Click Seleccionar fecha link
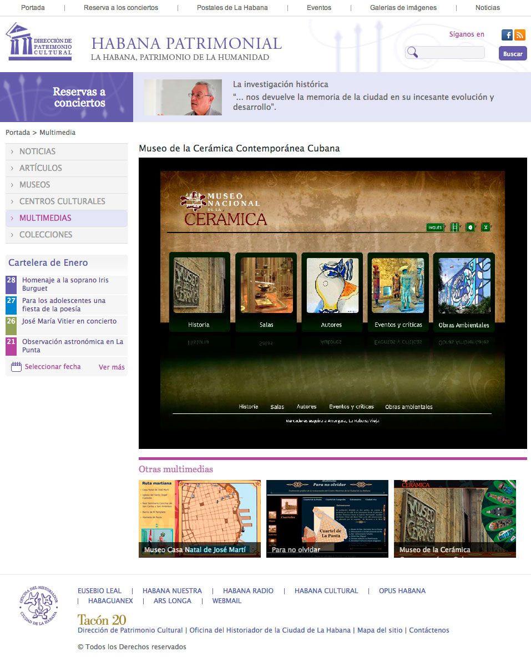The image size is (531, 667). [x=53, y=367]
